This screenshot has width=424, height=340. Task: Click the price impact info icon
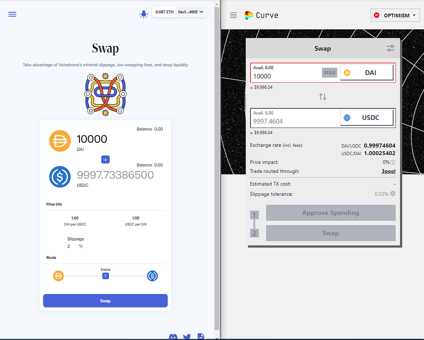(x=393, y=162)
